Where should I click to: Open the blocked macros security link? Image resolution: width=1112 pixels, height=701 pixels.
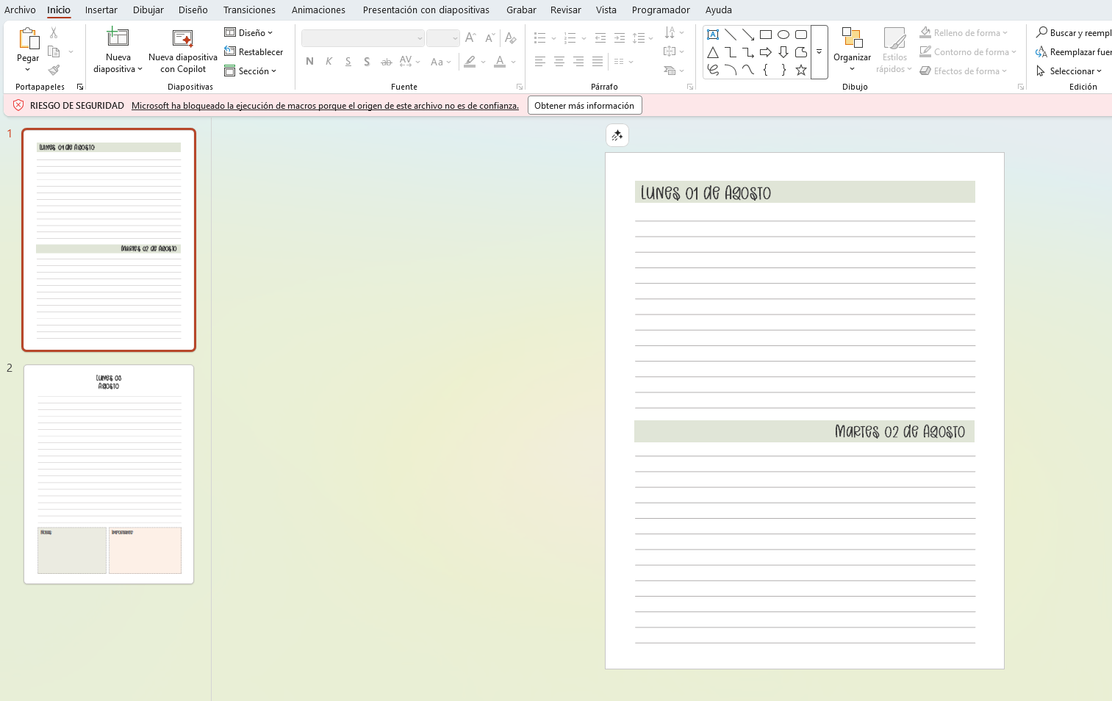(x=325, y=106)
